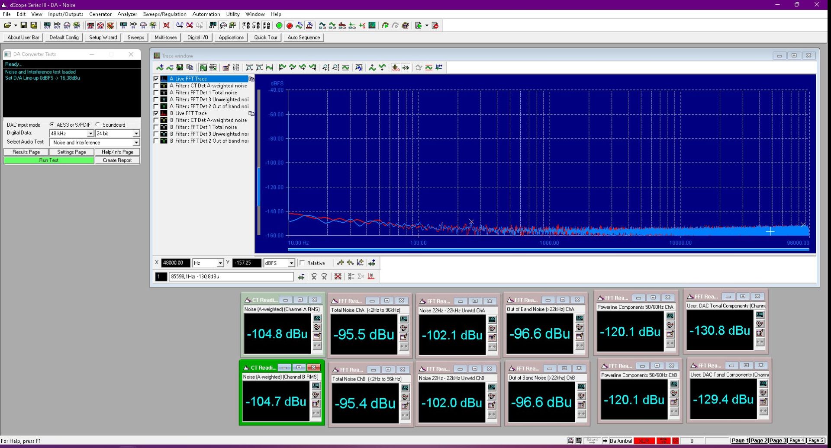This screenshot has width=831, height=448.
Task: Click the Auto Sequence user bar button
Action: pyautogui.click(x=304, y=38)
